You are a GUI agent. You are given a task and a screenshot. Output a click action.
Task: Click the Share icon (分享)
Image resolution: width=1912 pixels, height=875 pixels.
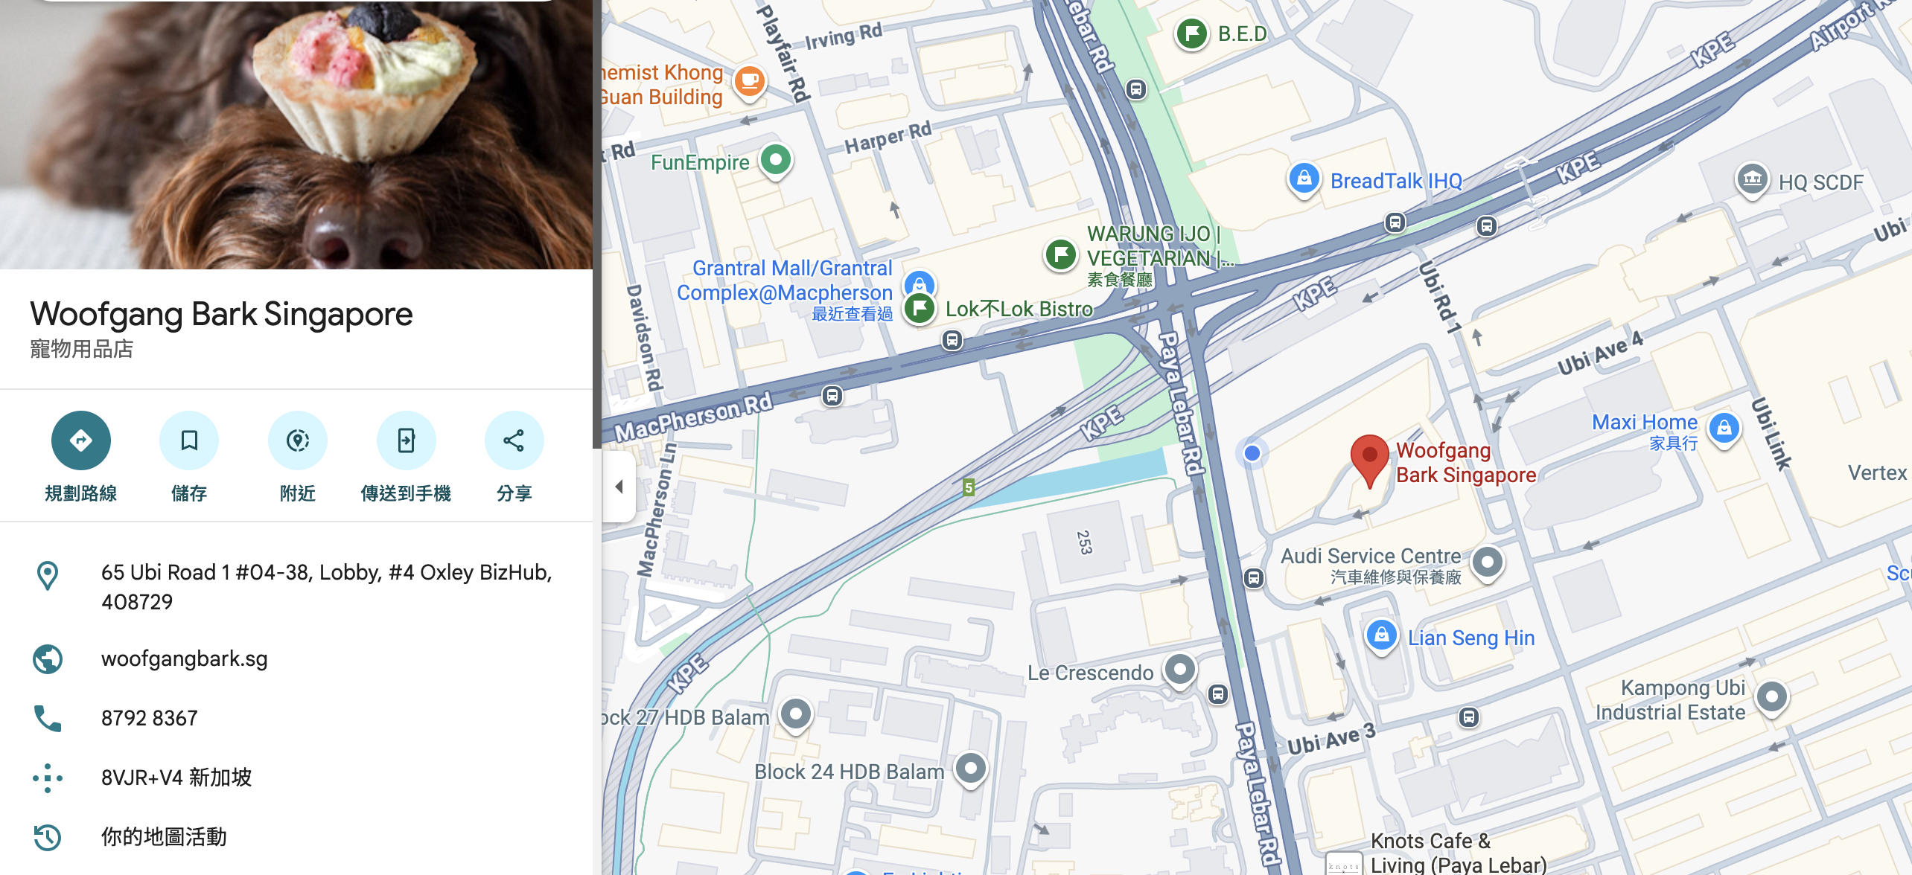pyautogui.click(x=514, y=440)
